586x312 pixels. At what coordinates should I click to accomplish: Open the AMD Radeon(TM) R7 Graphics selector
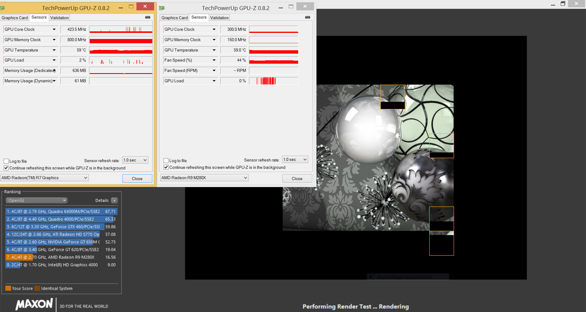click(x=45, y=178)
